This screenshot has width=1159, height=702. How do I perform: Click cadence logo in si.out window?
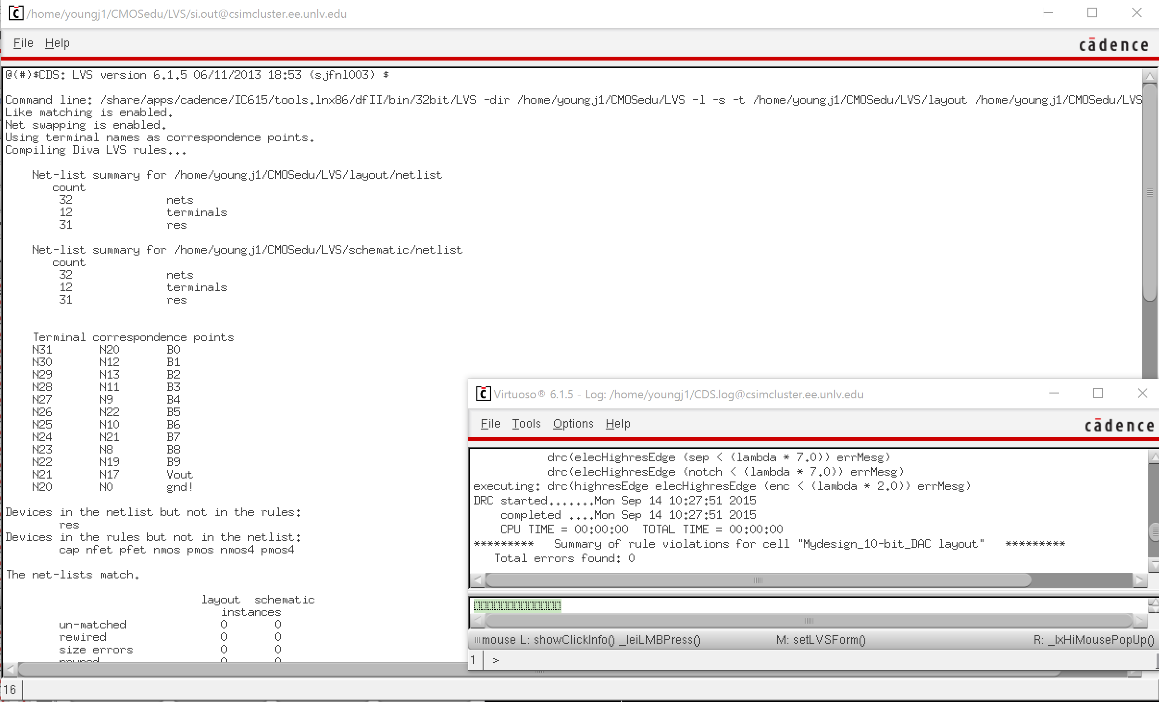pos(1113,45)
